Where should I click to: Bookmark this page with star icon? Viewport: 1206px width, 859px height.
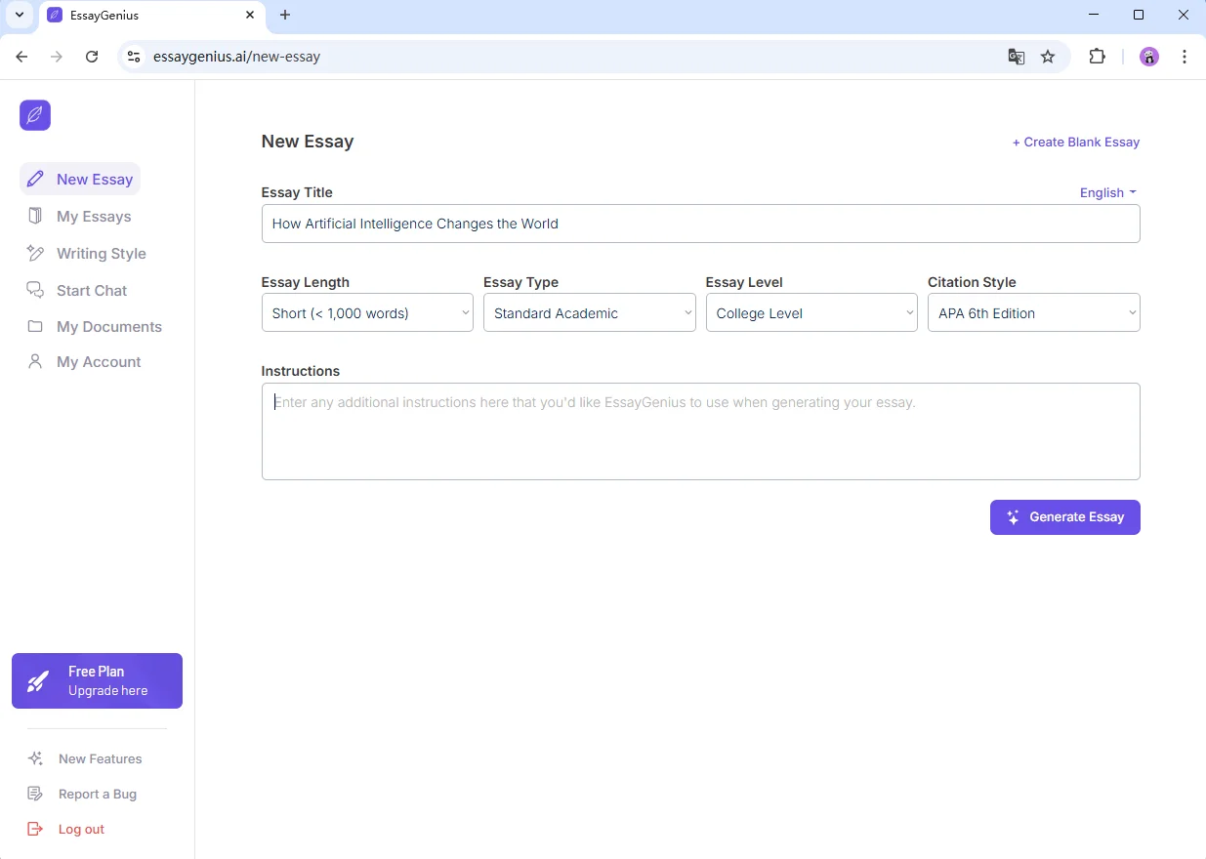(x=1048, y=57)
